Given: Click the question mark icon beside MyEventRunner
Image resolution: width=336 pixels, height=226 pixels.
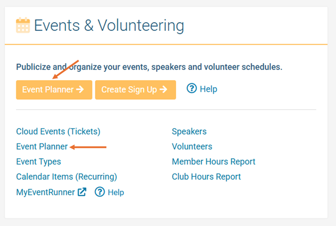Looking at the screenshot, I should click(100, 192).
